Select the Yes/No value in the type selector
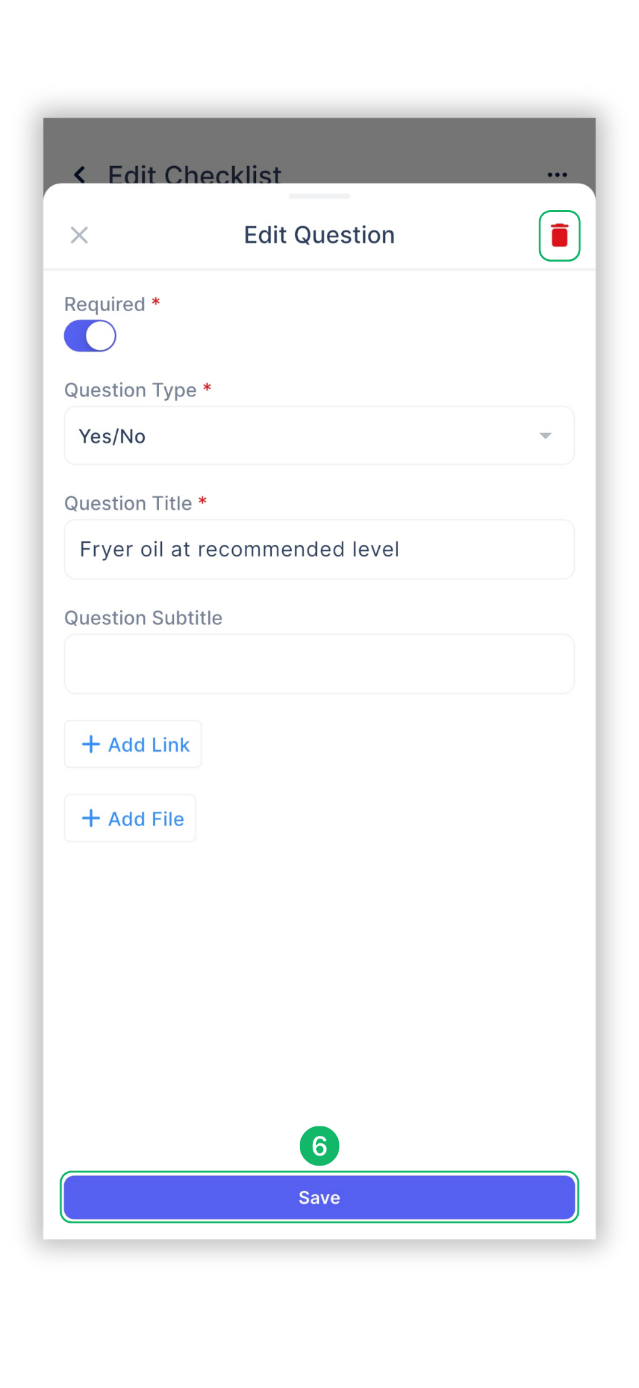This screenshot has height=1388, width=639. click(112, 436)
